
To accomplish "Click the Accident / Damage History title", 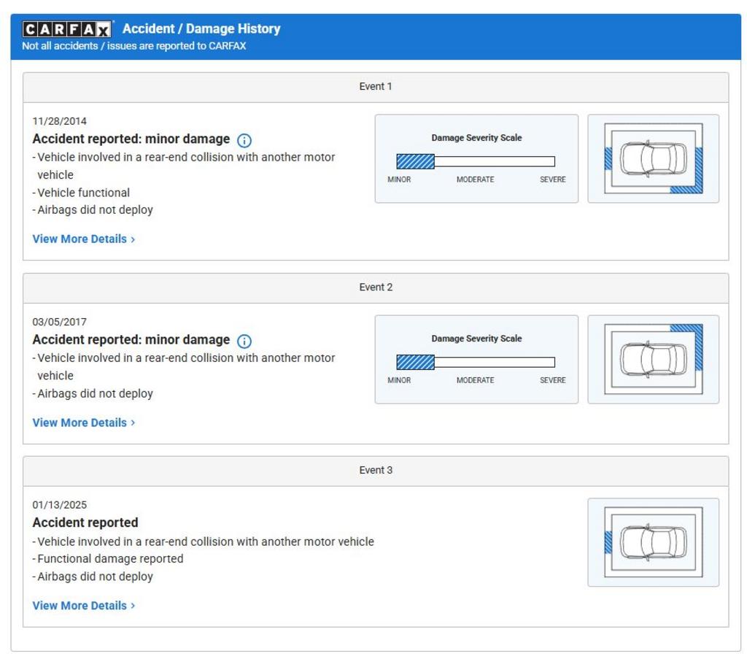I will point(201,29).
